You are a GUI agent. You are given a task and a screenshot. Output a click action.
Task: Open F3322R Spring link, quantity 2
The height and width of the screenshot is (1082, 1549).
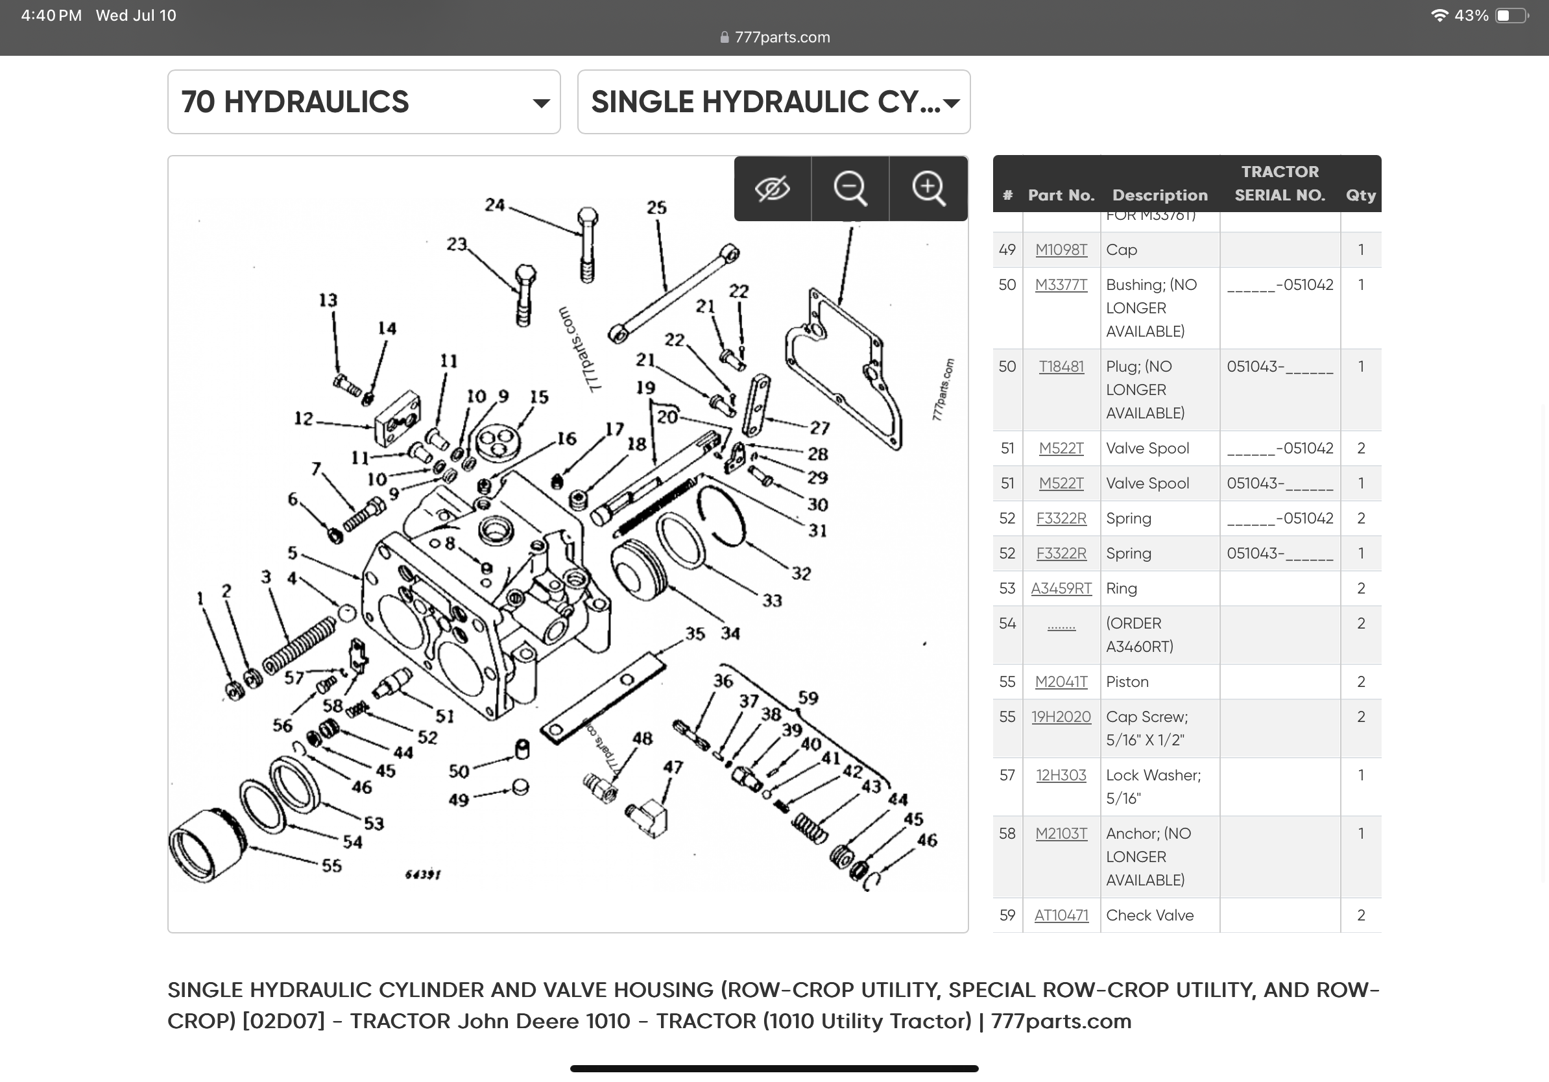click(1061, 518)
